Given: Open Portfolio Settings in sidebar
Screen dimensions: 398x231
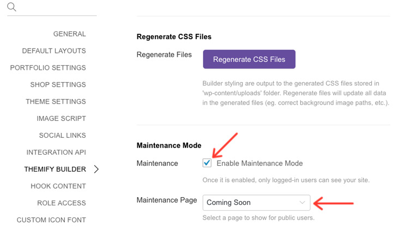Looking at the screenshot, I should coord(48,68).
